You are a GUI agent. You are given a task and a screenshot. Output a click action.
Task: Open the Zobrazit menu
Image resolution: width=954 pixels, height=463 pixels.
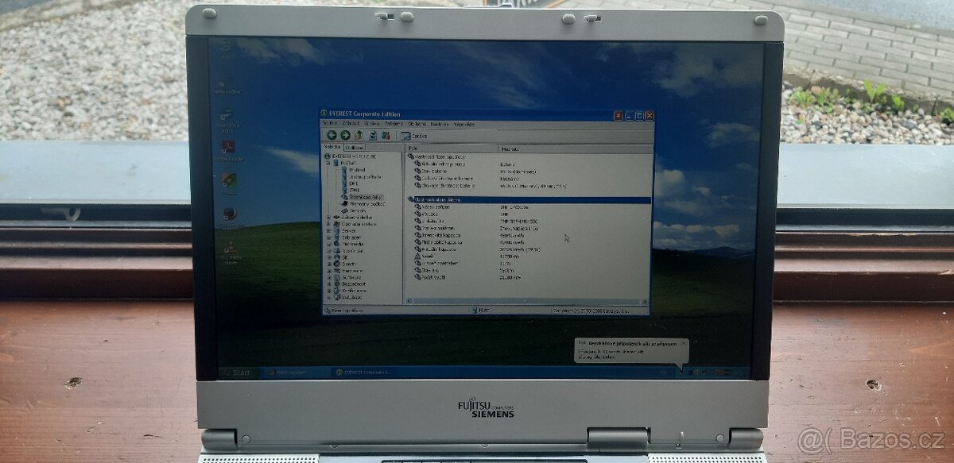point(351,124)
